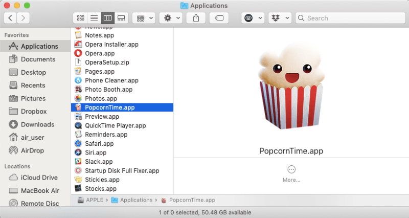Image resolution: width=409 pixels, height=218 pixels.
Task: Select the Stickies.app file name
Action: click(x=102, y=180)
